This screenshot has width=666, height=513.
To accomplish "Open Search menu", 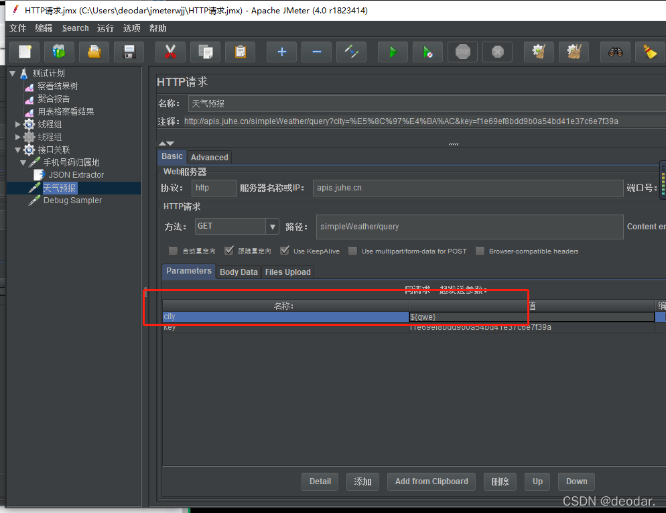I will [x=75, y=28].
